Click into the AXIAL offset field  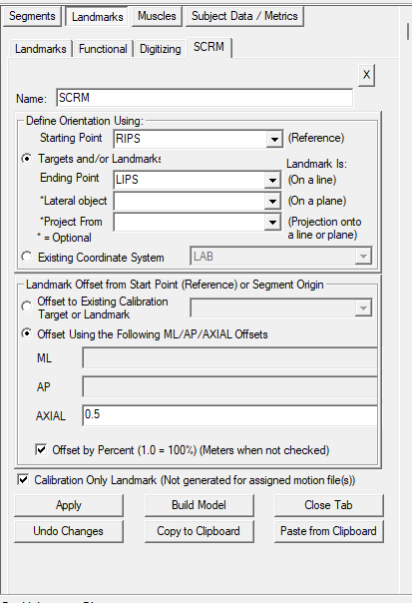click(229, 415)
